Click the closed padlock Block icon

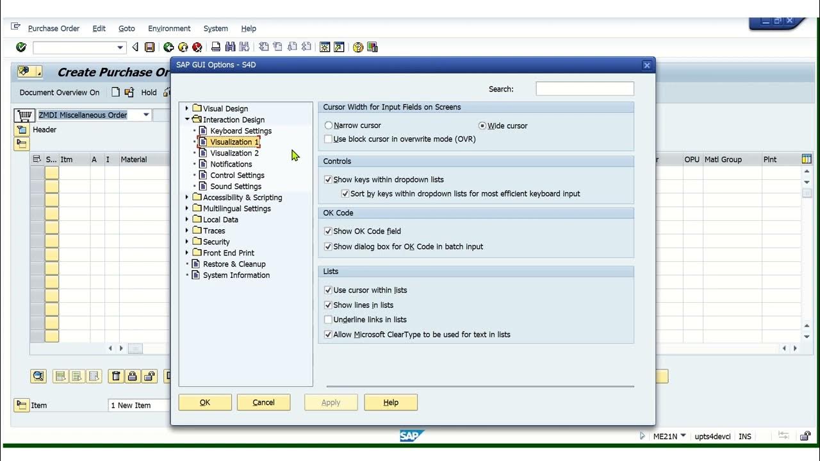133,376
